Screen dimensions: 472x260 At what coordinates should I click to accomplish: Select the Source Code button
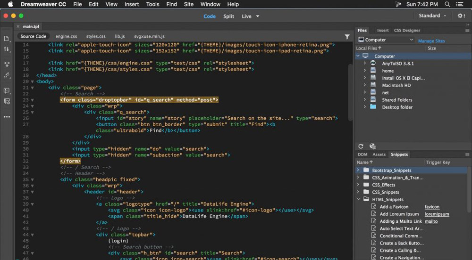coord(33,36)
